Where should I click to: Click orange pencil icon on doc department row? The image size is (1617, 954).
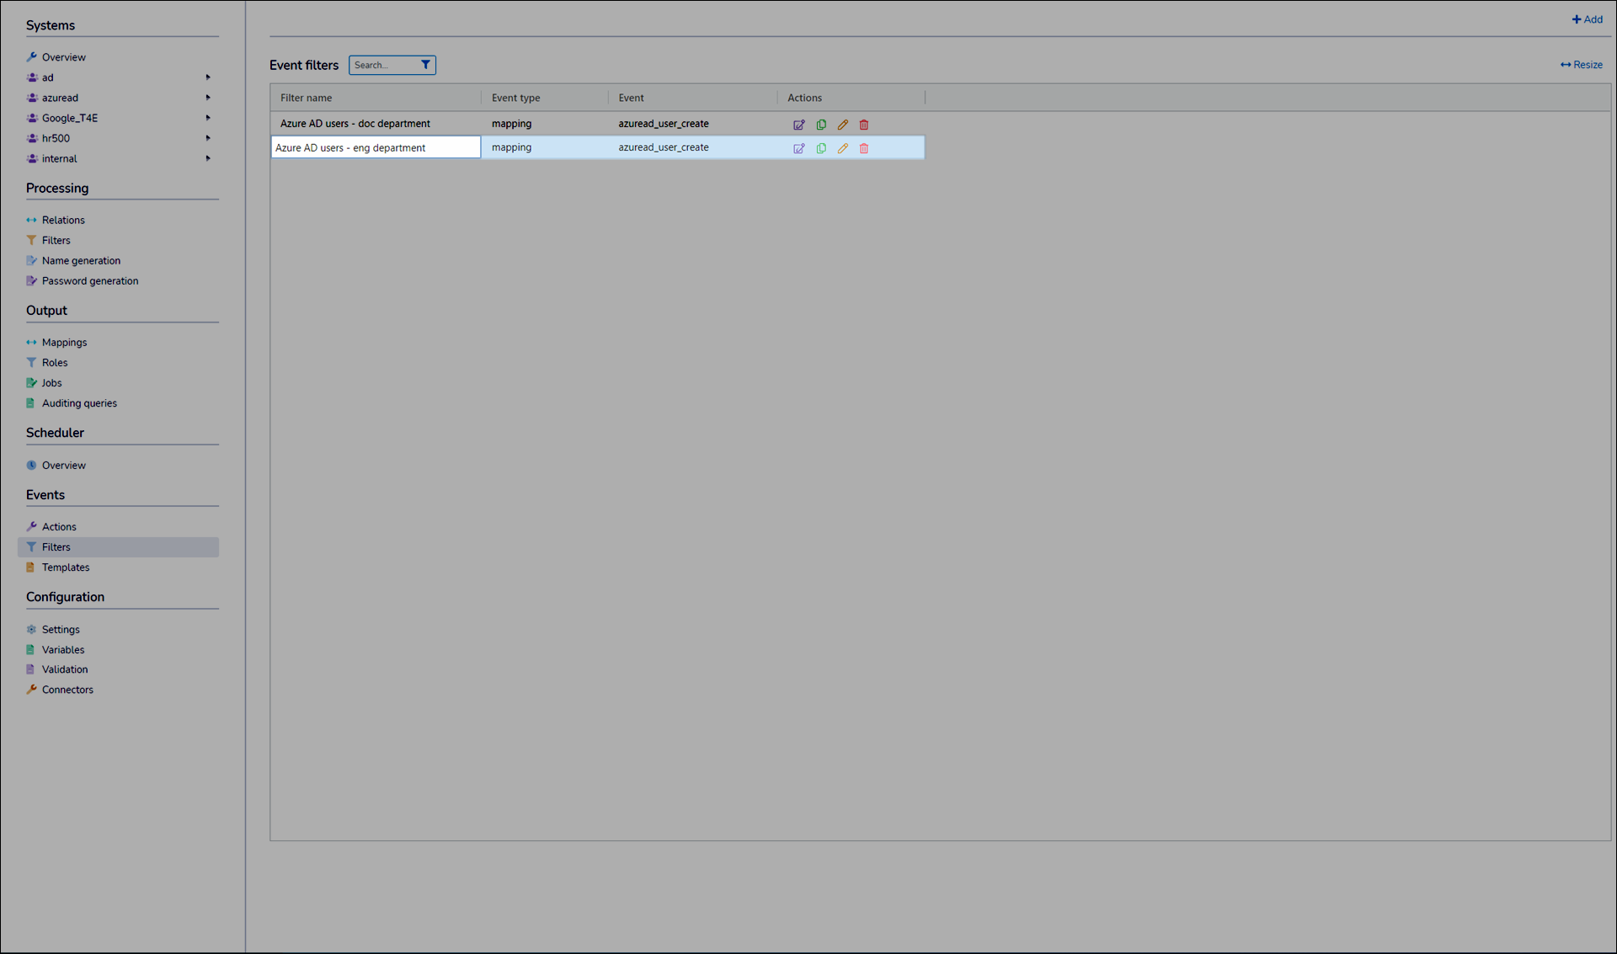(x=842, y=125)
